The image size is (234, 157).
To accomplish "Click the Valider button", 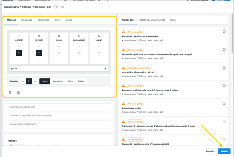I will (224, 151).
